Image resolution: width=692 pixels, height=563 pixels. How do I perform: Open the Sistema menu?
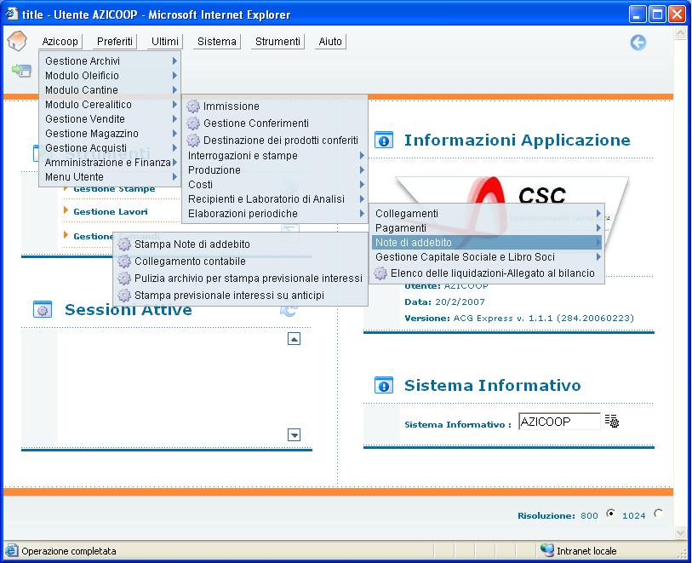click(x=217, y=42)
